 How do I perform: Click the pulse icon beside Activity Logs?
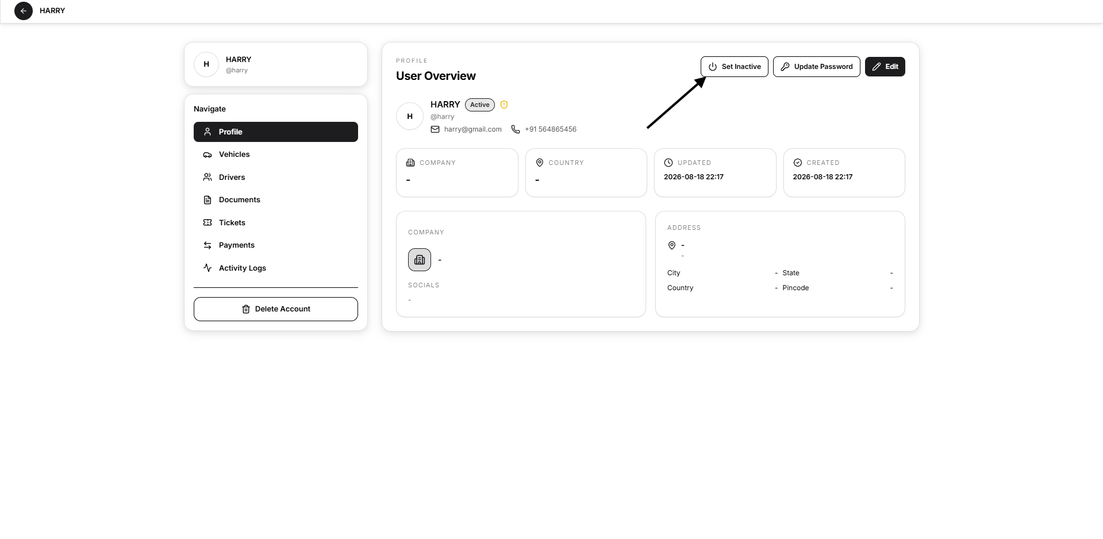(x=207, y=268)
